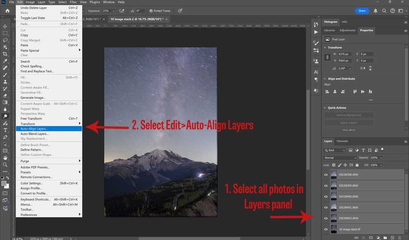Switch to the Channels tab
Image resolution: width=409 pixels, height=240 pixels.
click(x=342, y=141)
